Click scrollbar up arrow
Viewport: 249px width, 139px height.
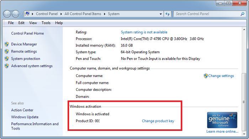point(244,30)
